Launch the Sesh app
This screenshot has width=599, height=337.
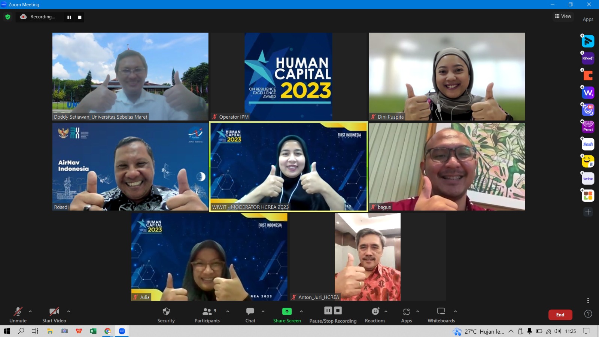pyautogui.click(x=588, y=144)
